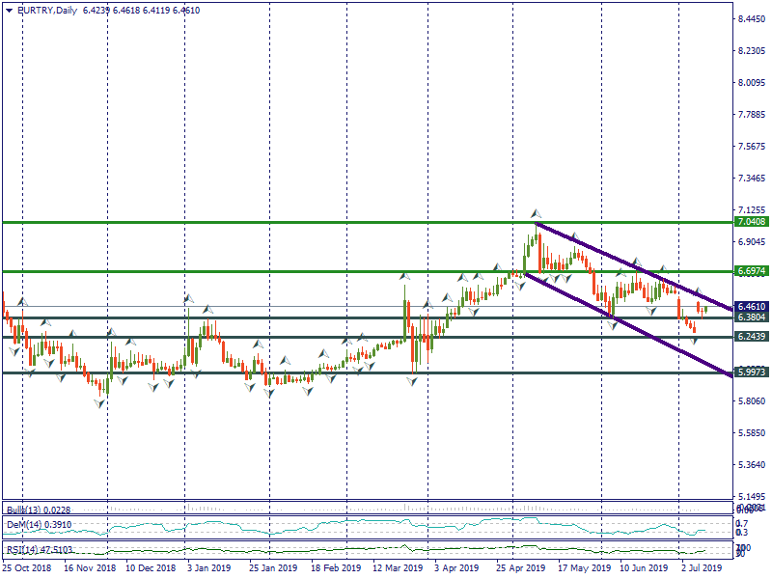
Task: Click the 3 Jan 2019 date label
Action: pyautogui.click(x=208, y=569)
